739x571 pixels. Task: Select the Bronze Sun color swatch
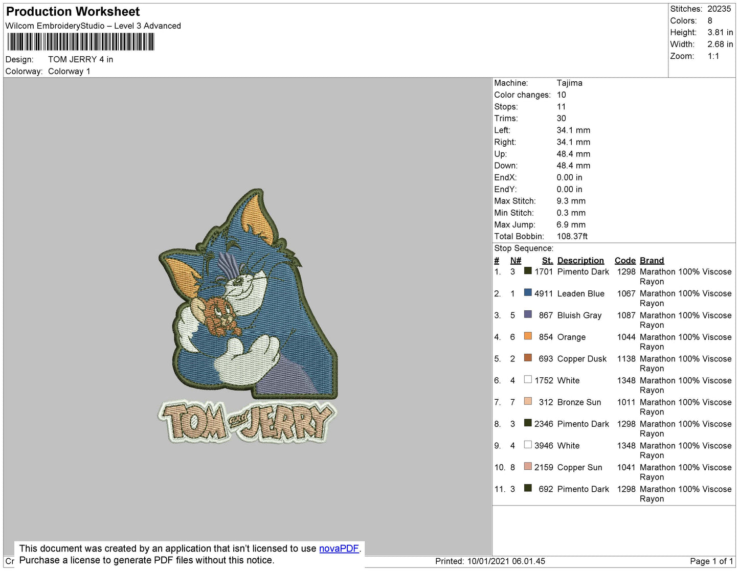click(x=528, y=401)
